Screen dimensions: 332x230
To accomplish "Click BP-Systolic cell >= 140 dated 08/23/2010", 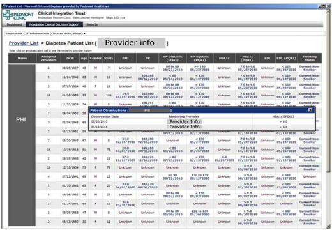I will pyautogui.click(x=200, y=68).
